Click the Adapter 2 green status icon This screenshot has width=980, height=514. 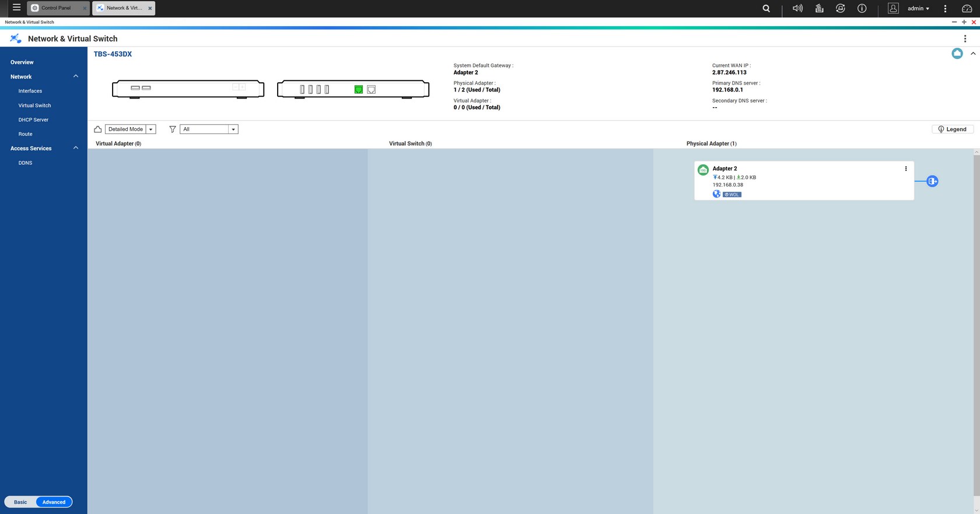[x=703, y=170]
